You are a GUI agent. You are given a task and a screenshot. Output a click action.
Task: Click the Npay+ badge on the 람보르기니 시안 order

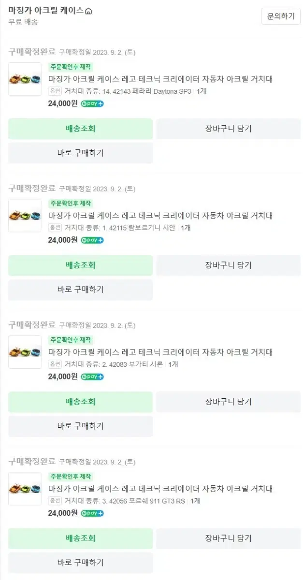[x=92, y=240]
